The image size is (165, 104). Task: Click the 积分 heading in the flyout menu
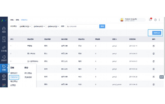pyautogui.click(x=26, y=68)
